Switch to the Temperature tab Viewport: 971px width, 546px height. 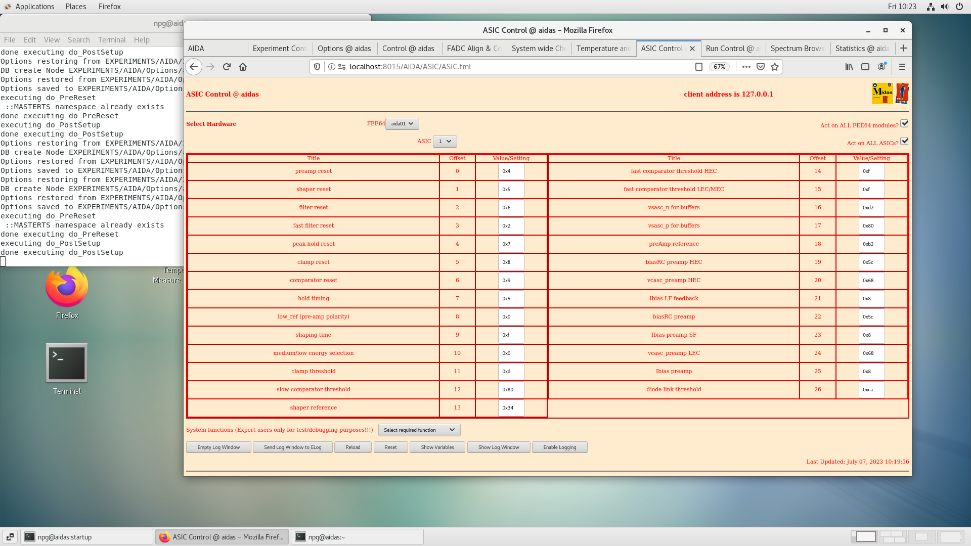(603, 49)
